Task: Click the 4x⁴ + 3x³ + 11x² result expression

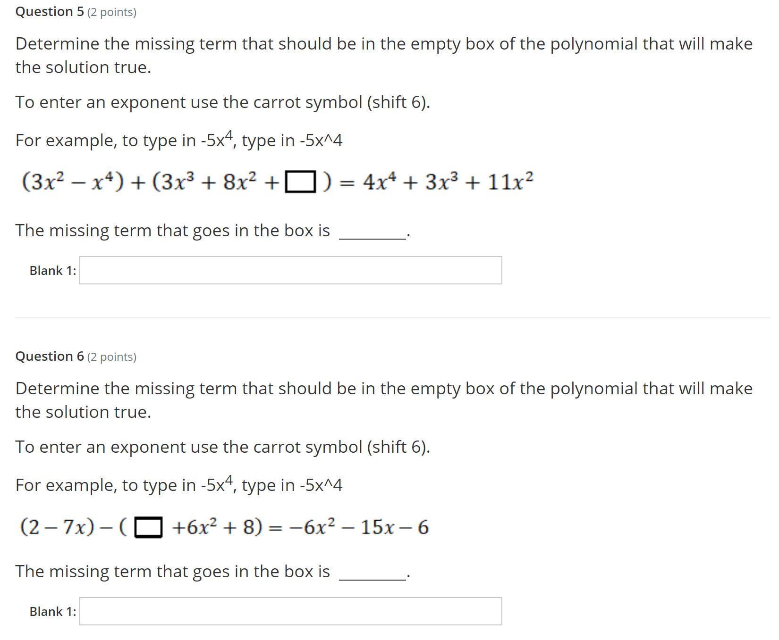Action: 448,182
